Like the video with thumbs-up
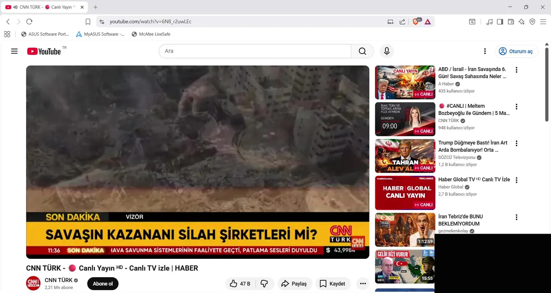 pyautogui.click(x=240, y=284)
